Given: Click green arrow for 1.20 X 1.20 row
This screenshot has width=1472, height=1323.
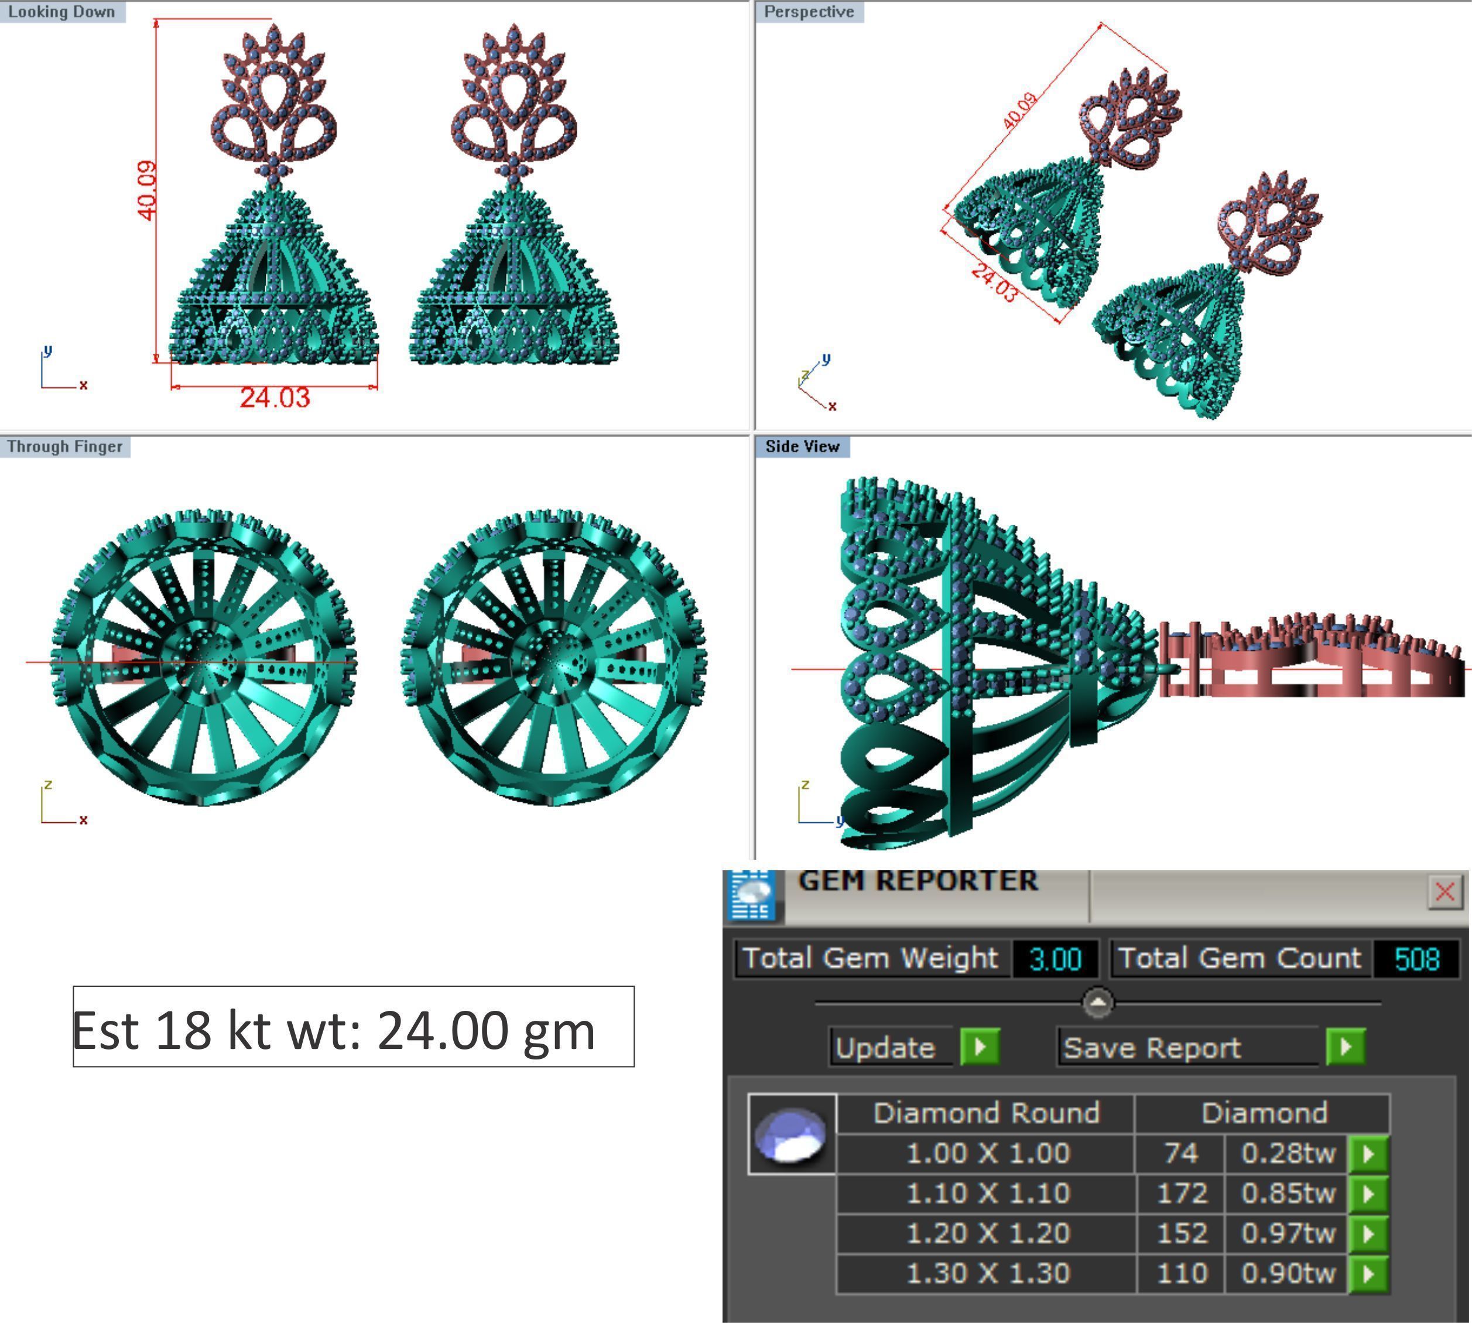Looking at the screenshot, I should point(1368,1233).
